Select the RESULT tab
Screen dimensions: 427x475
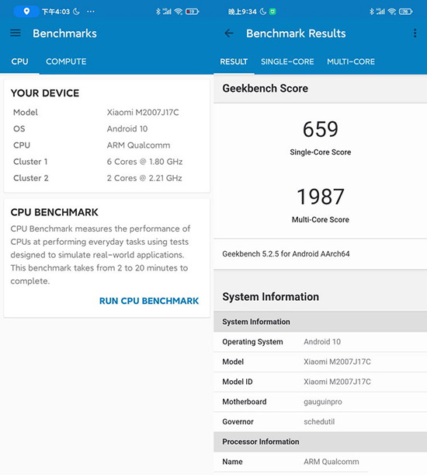click(x=234, y=61)
